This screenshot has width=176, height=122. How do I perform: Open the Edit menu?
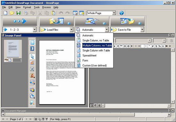click(x=11, y=7)
